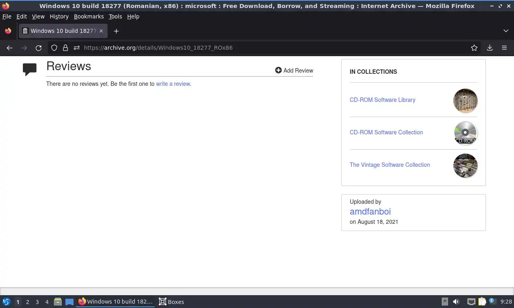Visit uploader amdfanboi profile link

click(x=370, y=211)
